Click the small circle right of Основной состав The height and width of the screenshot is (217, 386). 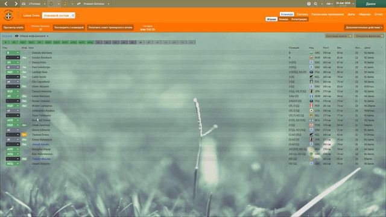[x=78, y=16]
